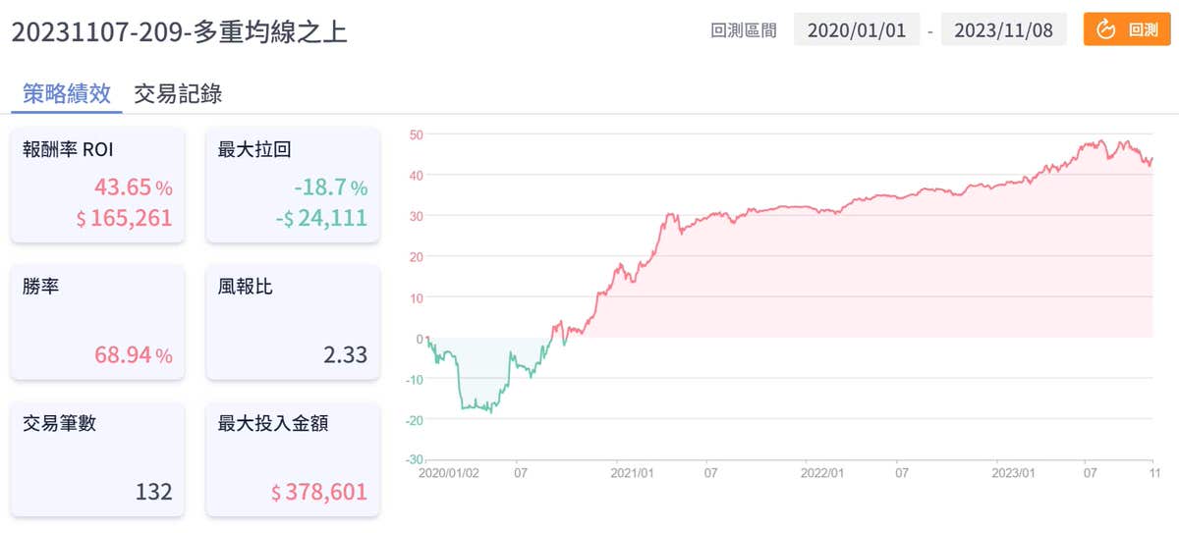Click the 2021/01 marker on chart axis
Screen dimensions: 1179x533
point(632,473)
